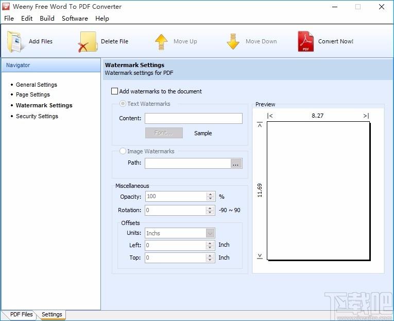Click the Delete File icon

pyautogui.click(x=88, y=42)
